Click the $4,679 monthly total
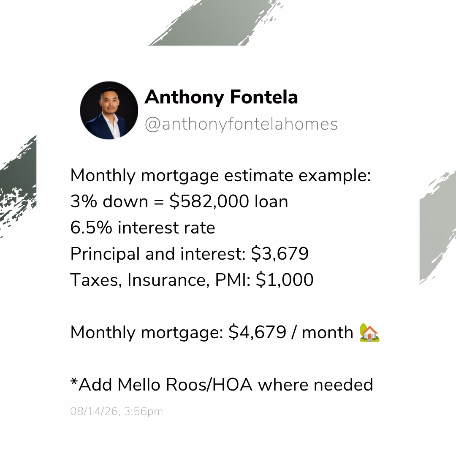The width and height of the screenshot is (456, 456). (x=258, y=332)
